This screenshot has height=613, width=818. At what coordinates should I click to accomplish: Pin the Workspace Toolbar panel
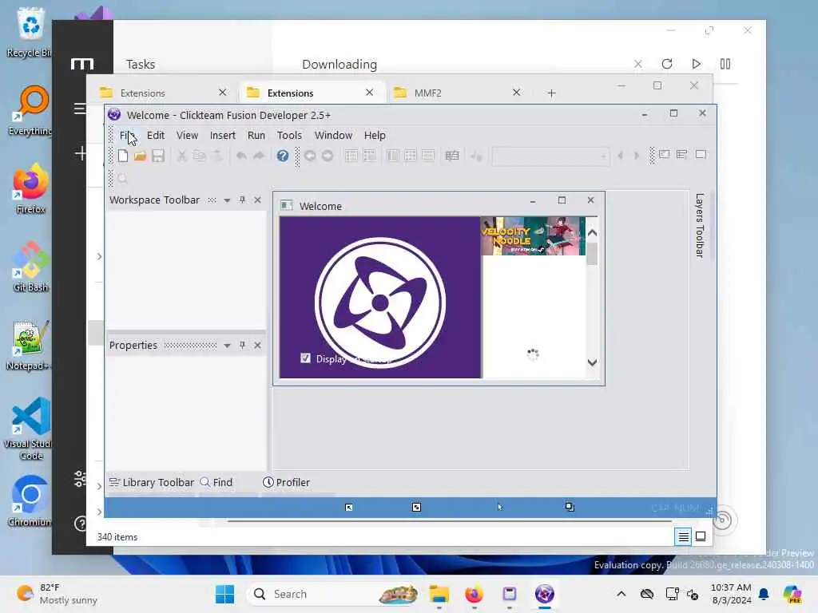click(242, 200)
